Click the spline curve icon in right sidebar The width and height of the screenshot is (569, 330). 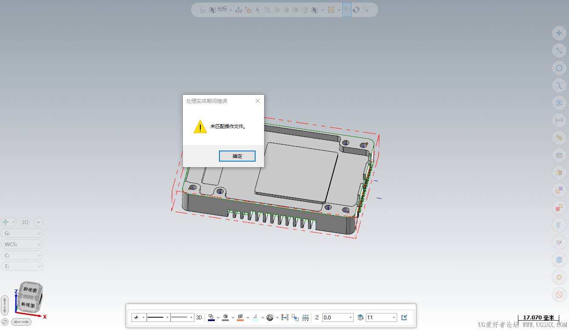click(x=559, y=85)
